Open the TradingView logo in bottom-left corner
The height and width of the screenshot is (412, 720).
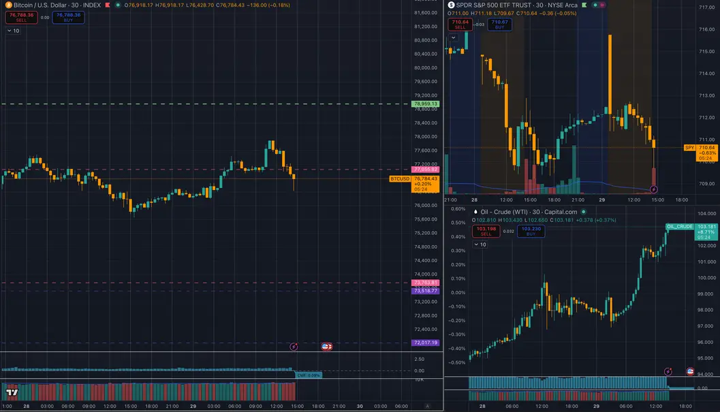click(x=12, y=392)
